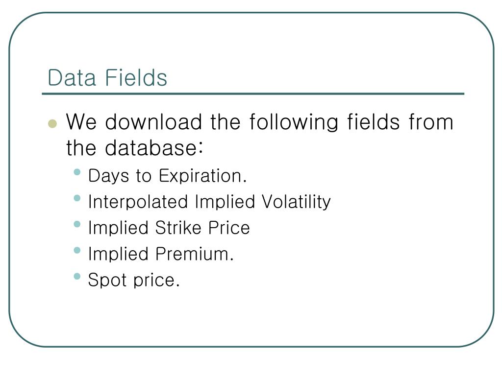Click the Data Fields slide title
Image resolution: width=502 pixels, height=376 pixels.
[x=107, y=77]
